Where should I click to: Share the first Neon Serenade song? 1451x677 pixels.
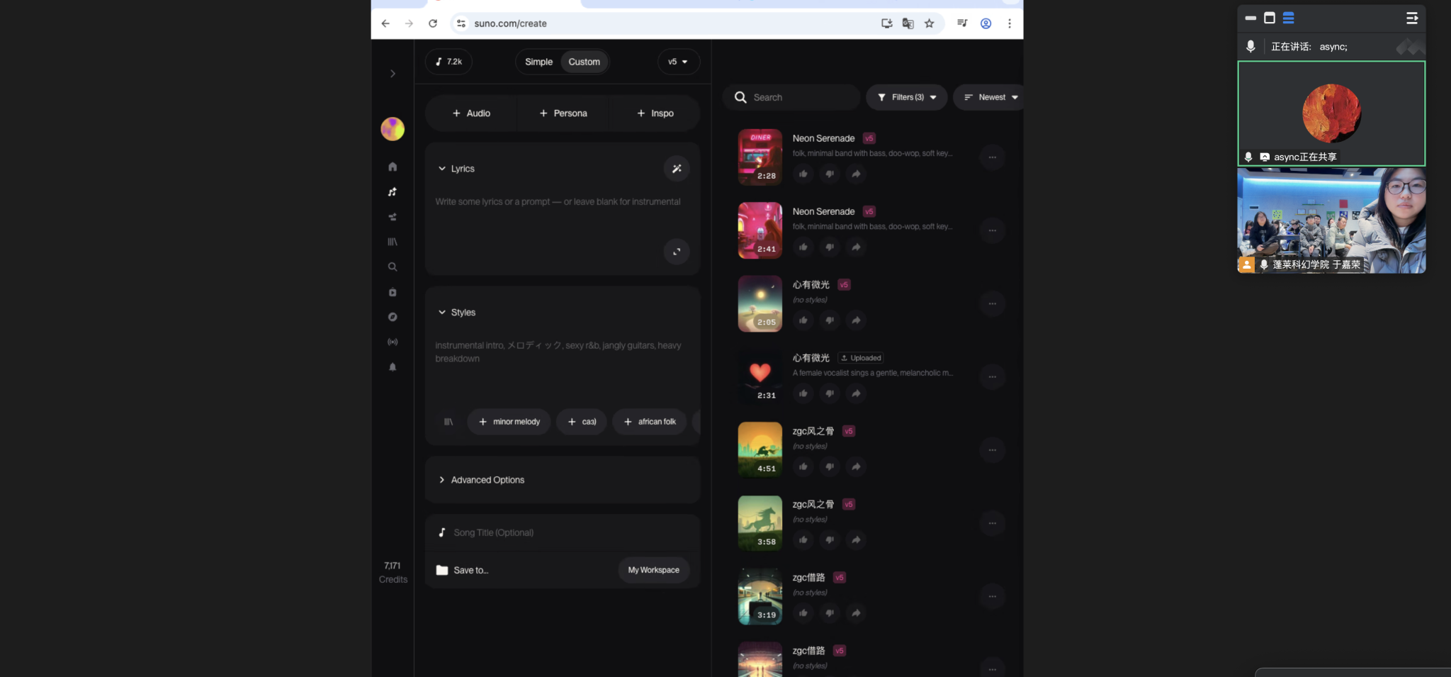coord(856,174)
